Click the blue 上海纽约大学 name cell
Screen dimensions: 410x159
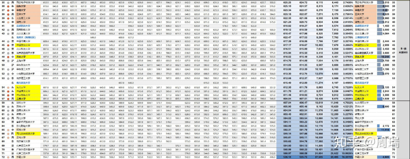[361, 38]
